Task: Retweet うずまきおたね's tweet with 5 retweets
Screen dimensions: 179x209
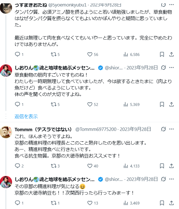Action: tap(53, 54)
